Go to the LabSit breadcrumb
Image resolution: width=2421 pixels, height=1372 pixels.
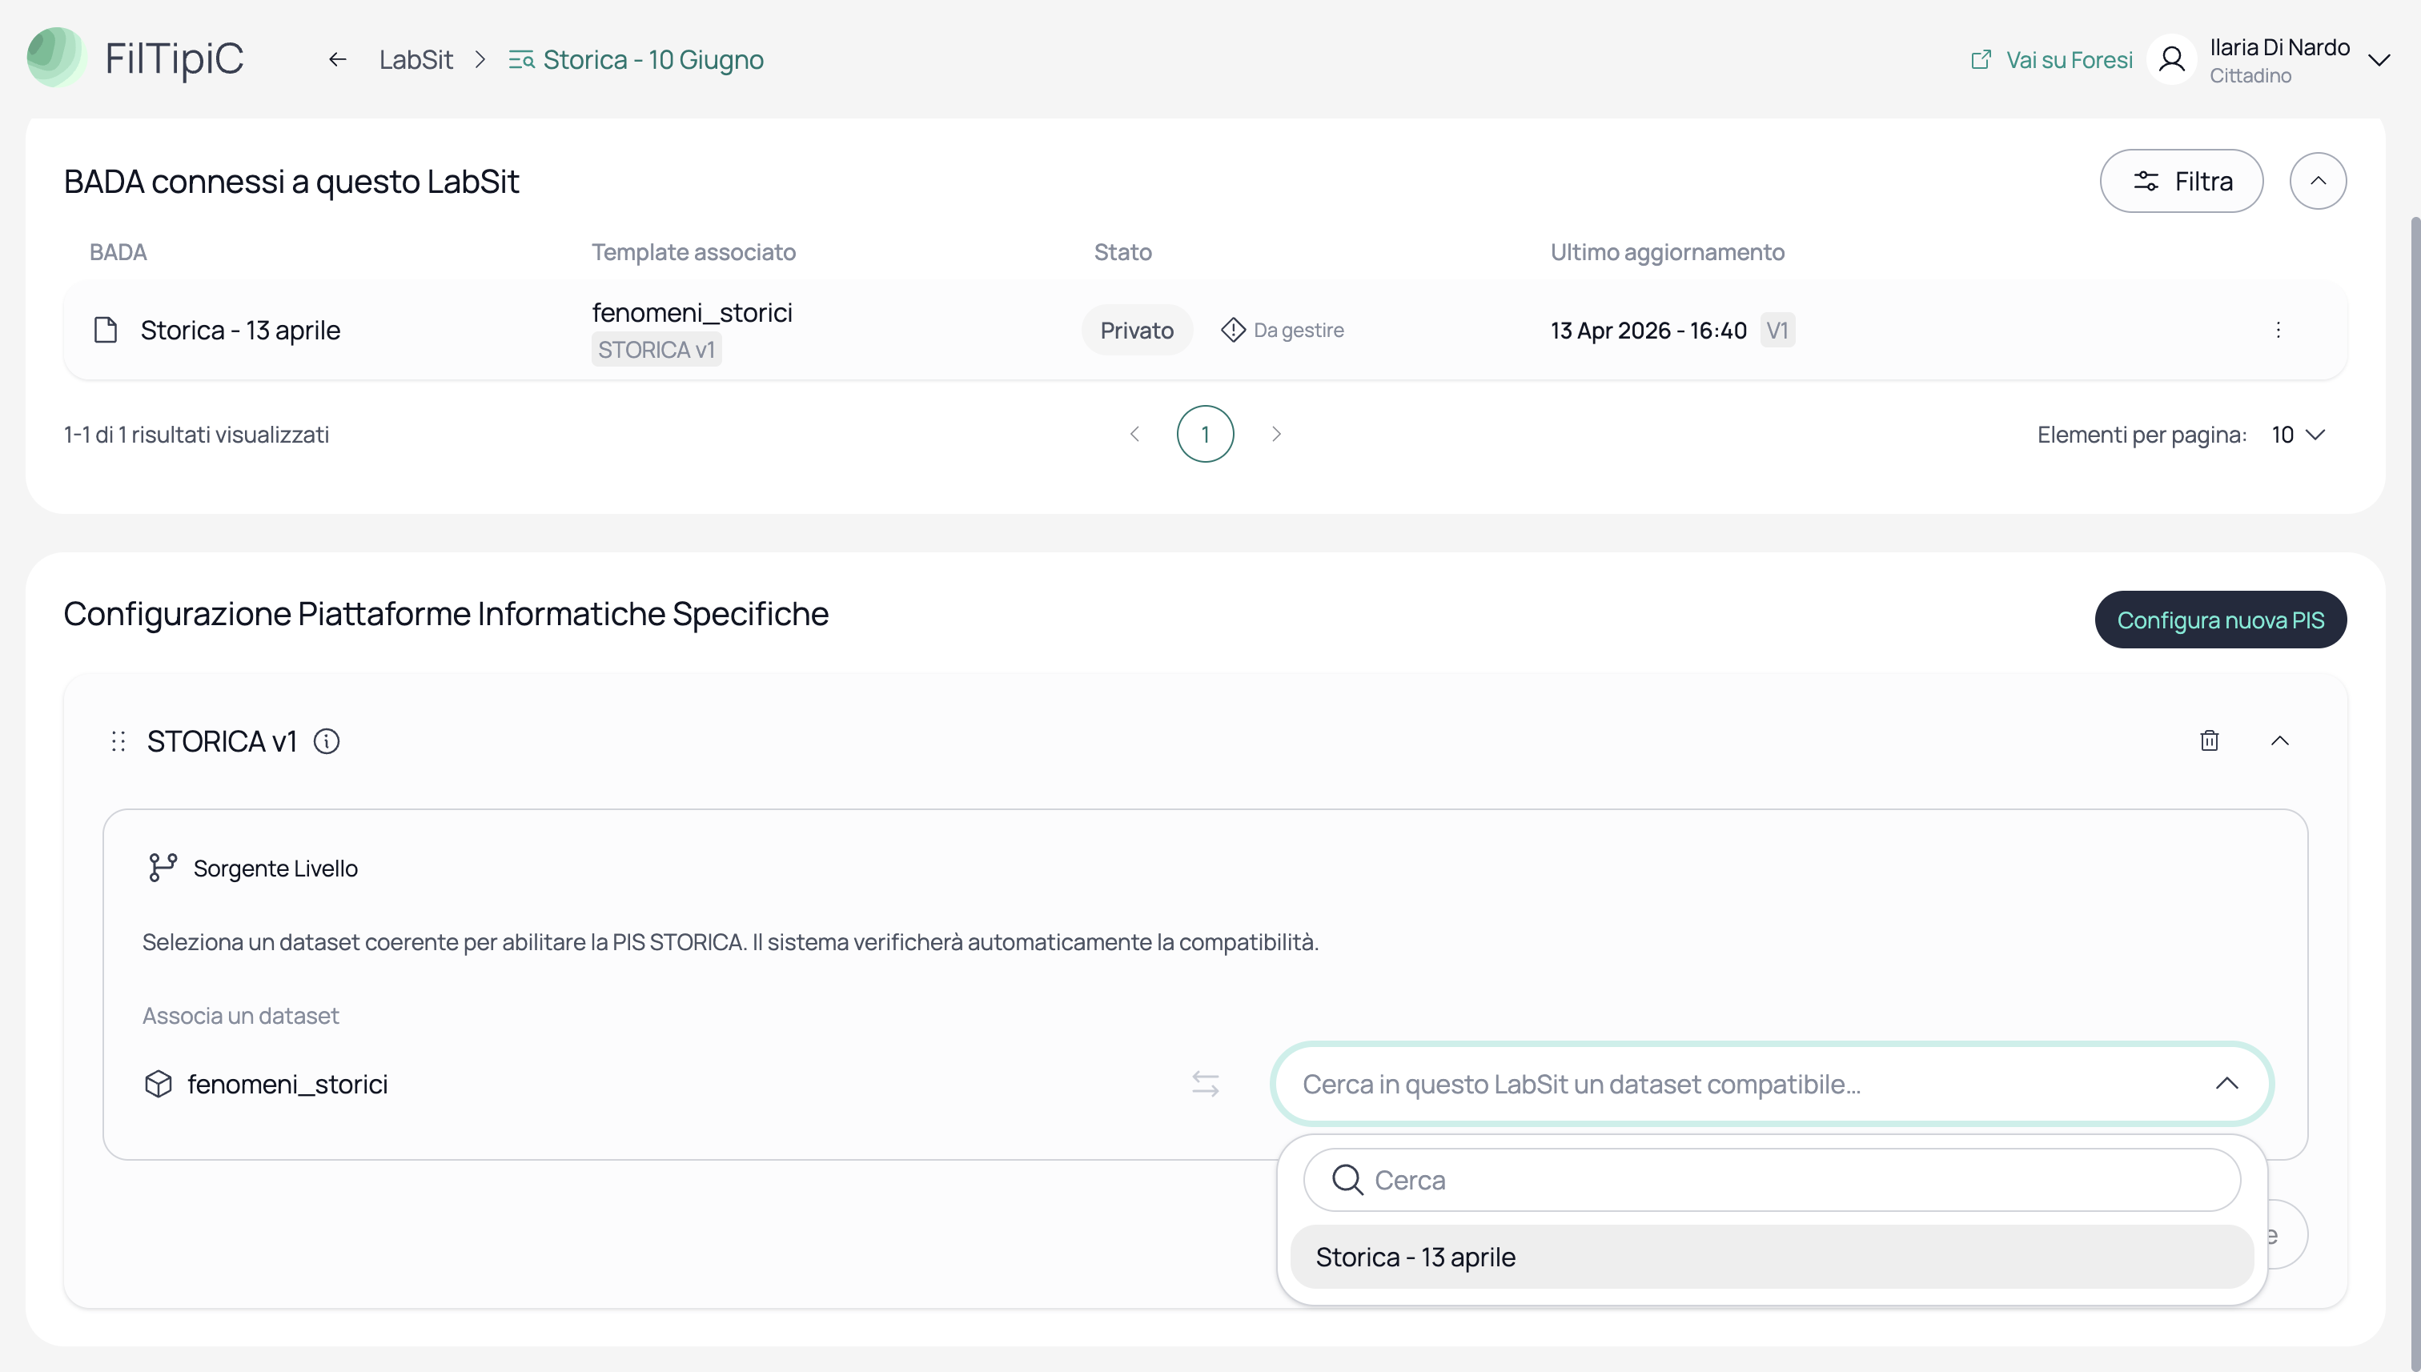click(x=416, y=59)
